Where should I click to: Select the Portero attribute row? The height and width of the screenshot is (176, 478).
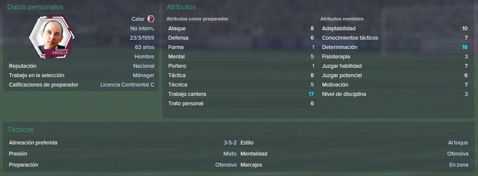[241, 66]
